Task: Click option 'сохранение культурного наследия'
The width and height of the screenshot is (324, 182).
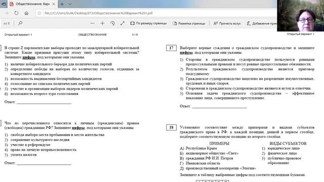Action: (40, 140)
